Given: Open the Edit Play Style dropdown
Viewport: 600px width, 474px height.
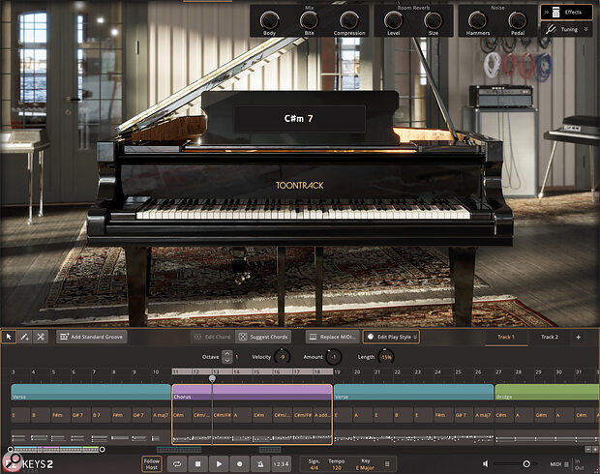Looking at the screenshot, I should 391,337.
